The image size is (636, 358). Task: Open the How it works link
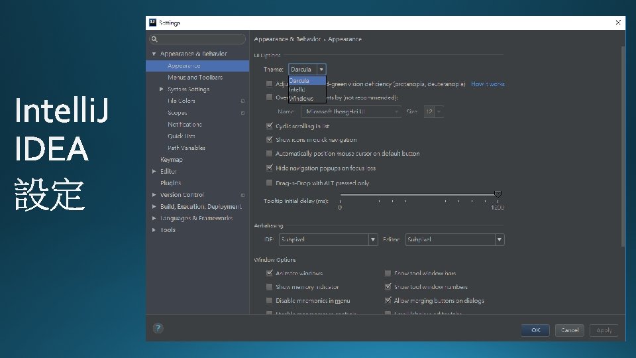488,84
